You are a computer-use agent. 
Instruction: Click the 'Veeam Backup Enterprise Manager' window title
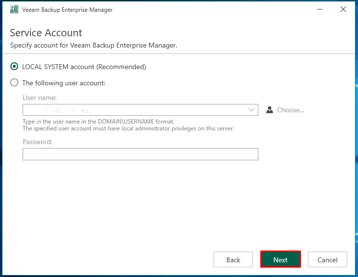pos(67,10)
